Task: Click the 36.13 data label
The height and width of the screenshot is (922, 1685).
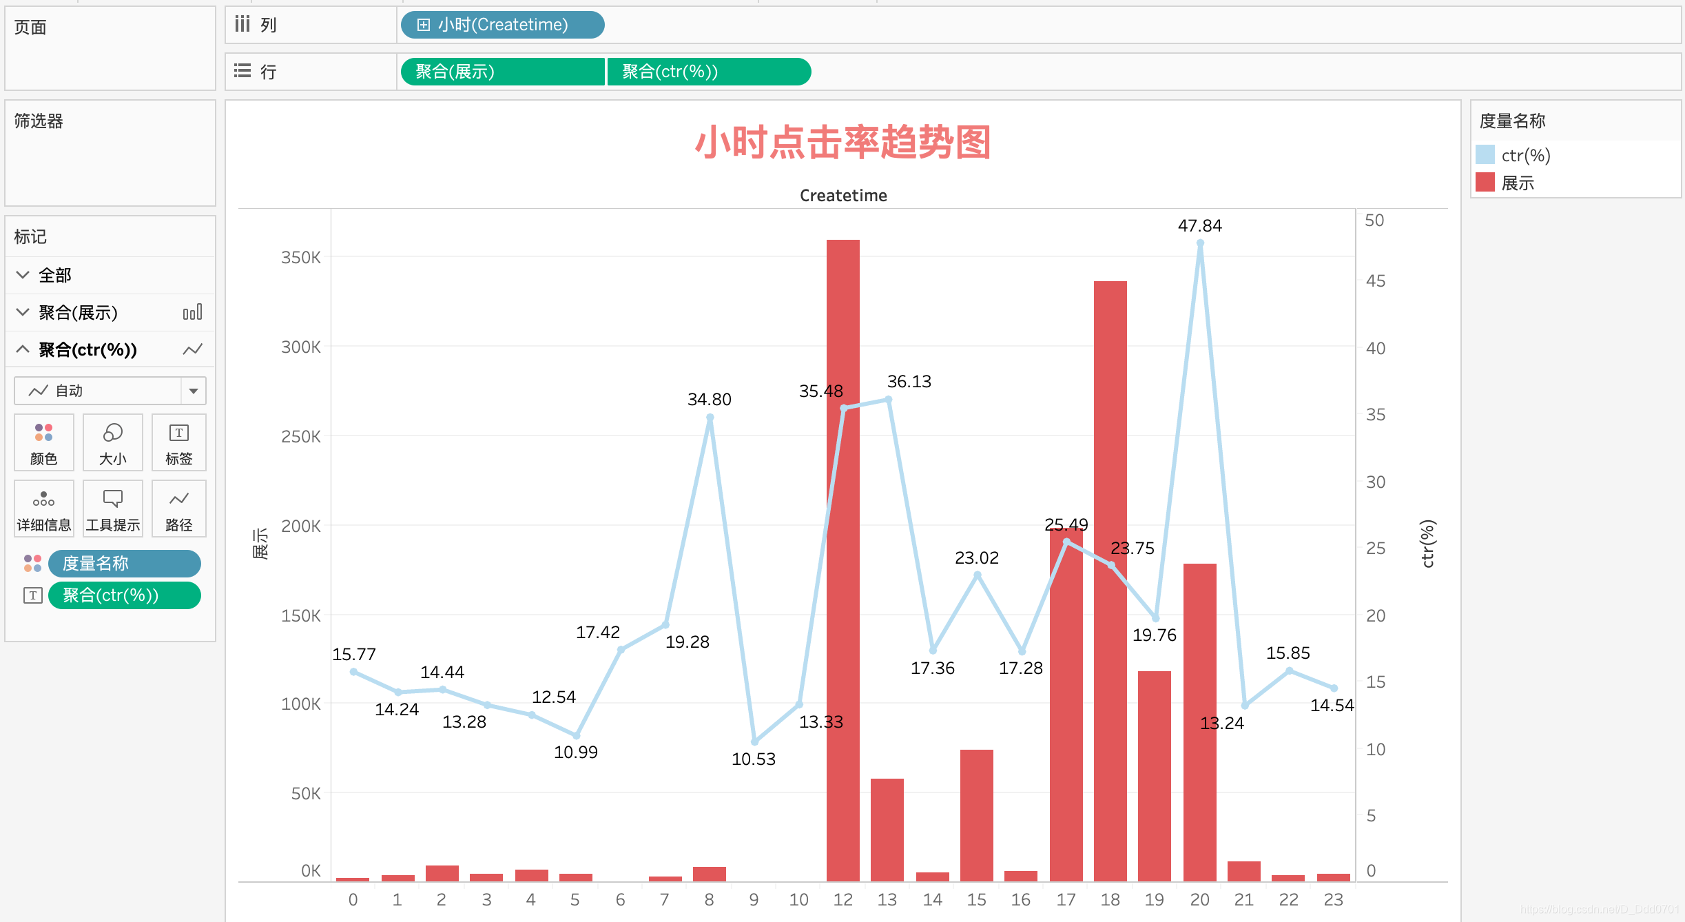Action: point(909,382)
